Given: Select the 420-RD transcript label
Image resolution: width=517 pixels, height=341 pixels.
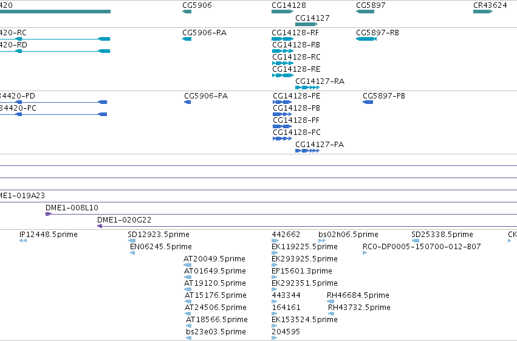Looking at the screenshot, I should pos(13,45).
